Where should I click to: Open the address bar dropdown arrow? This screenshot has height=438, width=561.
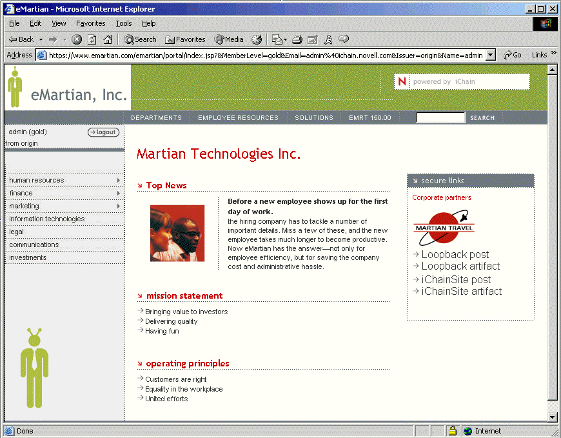[491, 55]
